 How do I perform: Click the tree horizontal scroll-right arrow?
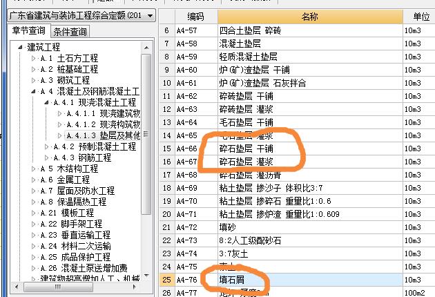(134, 287)
